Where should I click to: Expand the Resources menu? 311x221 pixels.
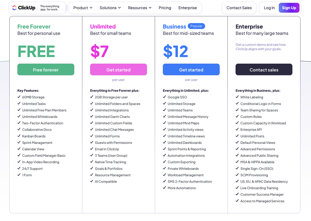[x=140, y=8]
